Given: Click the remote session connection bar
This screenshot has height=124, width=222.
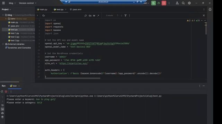Looking at the screenshot, I should coord(103,2).
